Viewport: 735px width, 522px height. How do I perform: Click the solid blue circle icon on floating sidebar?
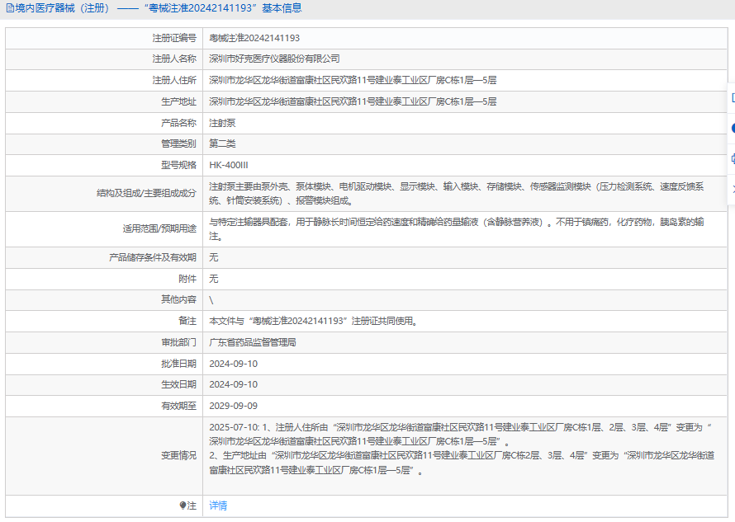[x=732, y=128]
